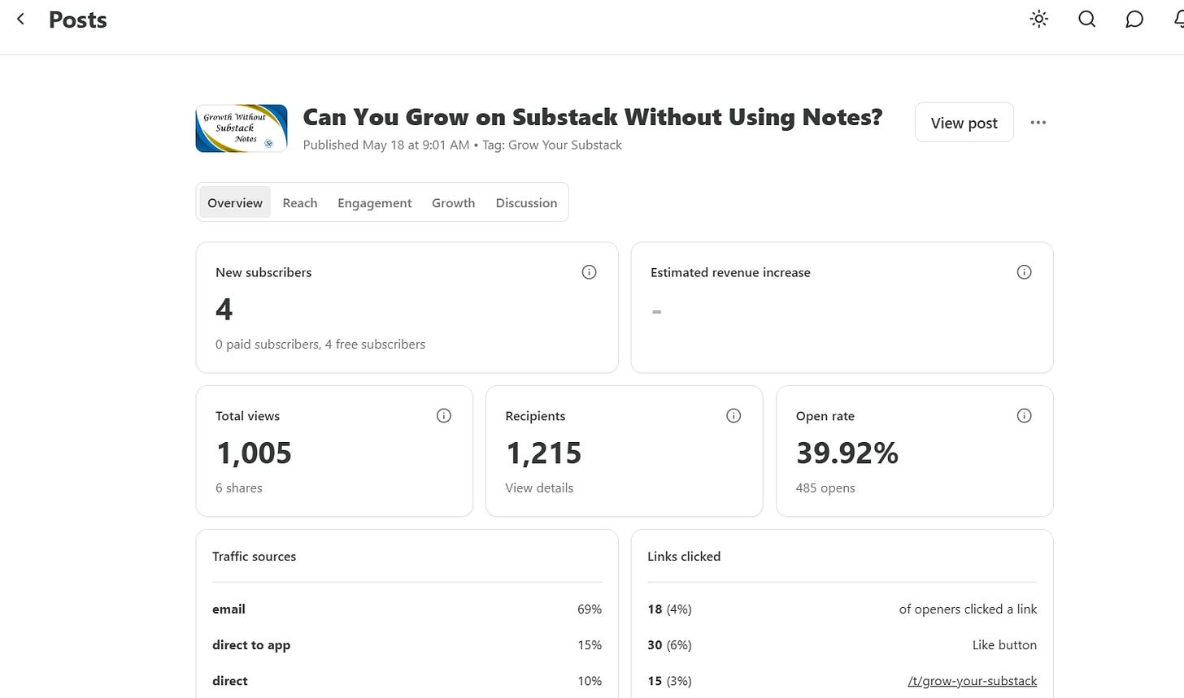Click info icon for Estimated revenue increase
Screen dimensions: 1184x698
[1024, 272]
